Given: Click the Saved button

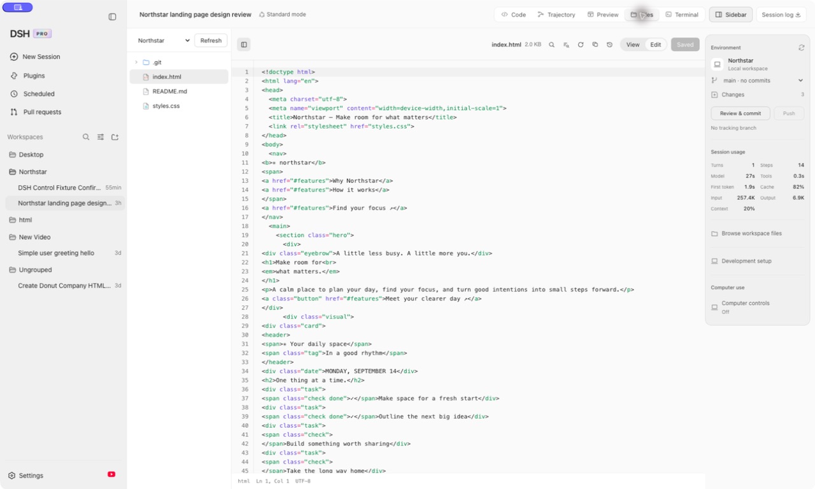Looking at the screenshot, I should tap(685, 45).
